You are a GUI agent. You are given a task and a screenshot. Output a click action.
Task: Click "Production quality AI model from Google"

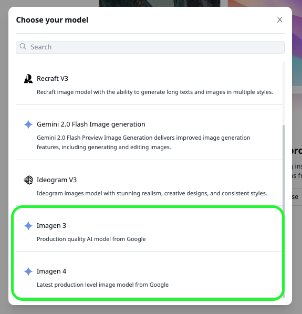click(91, 239)
